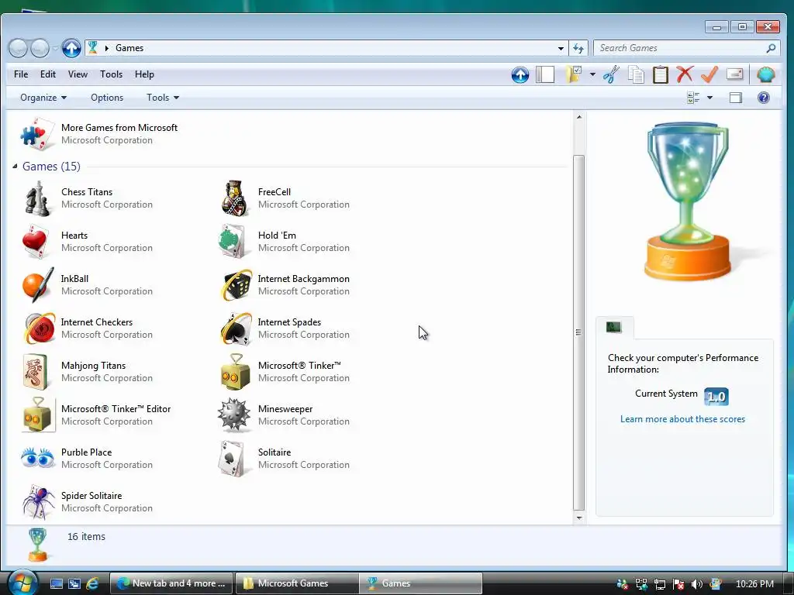Open the address bar history dropdown
Screen dimensions: 794x595
561,49
